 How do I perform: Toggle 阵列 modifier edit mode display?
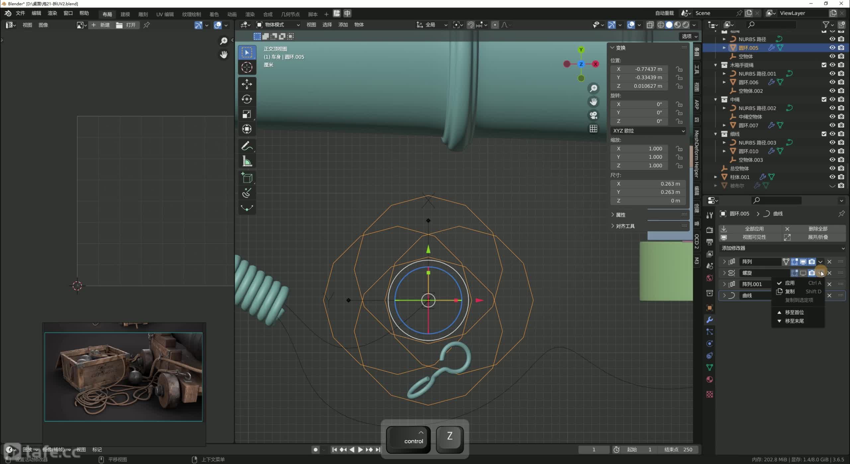coord(794,262)
